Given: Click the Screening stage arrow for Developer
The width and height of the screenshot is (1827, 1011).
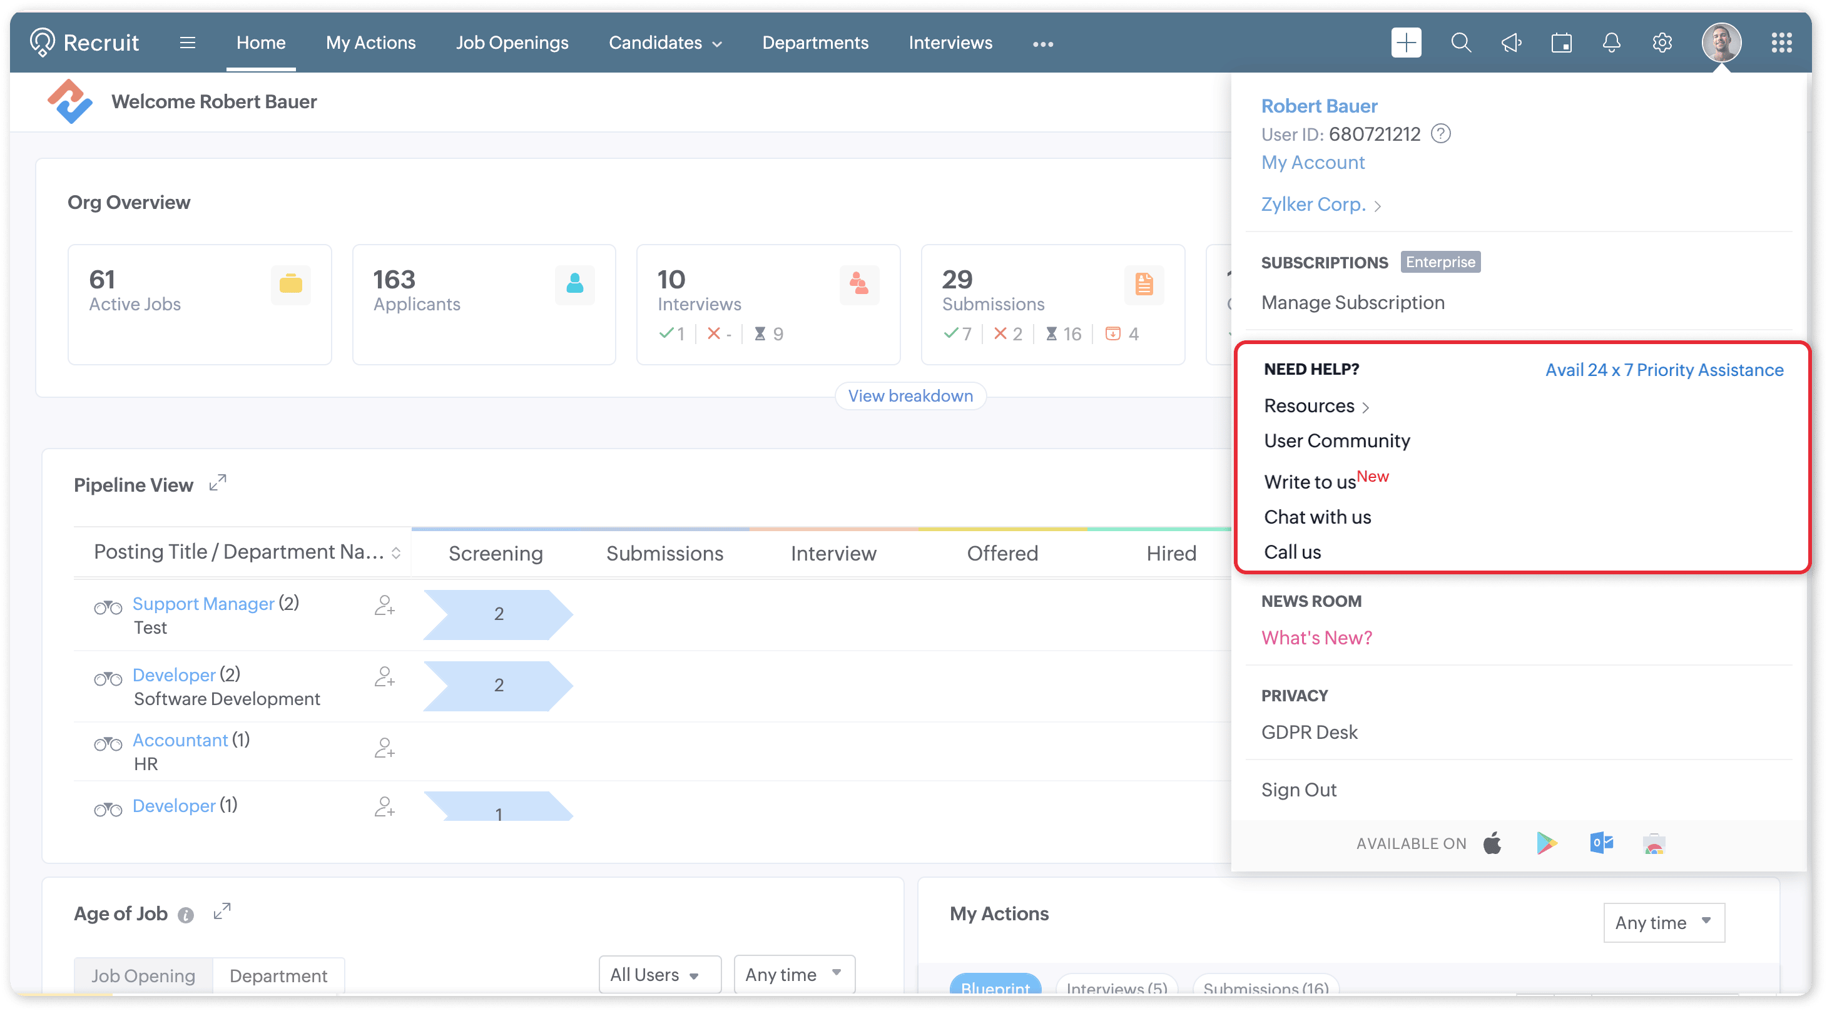Looking at the screenshot, I should 499,685.
